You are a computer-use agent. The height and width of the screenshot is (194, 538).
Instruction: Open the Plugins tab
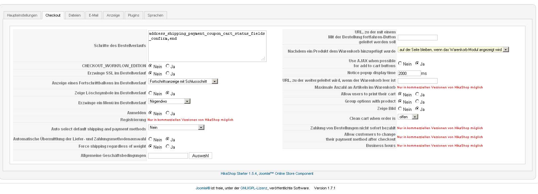[x=134, y=15]
